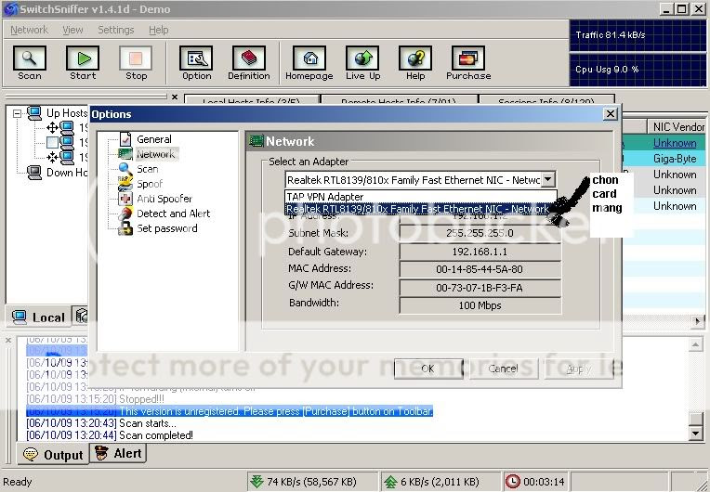710x492 pixels.
Task: Click the Traffic graph panel
Action: [x=638, y=35]
